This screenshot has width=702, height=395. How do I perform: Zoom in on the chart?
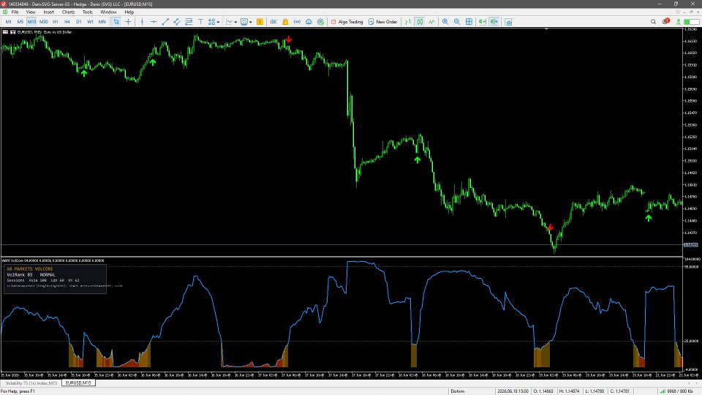(445, 21)
